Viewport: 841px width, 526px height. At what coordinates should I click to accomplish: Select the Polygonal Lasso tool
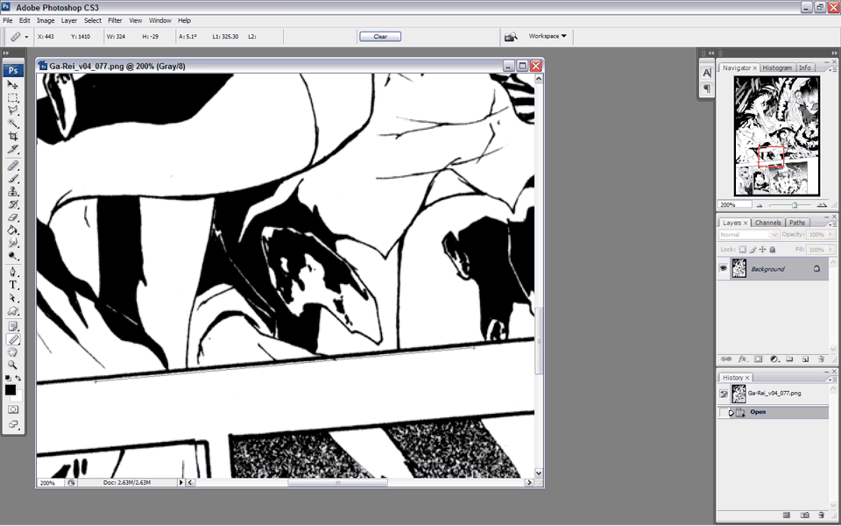point(13,110)
